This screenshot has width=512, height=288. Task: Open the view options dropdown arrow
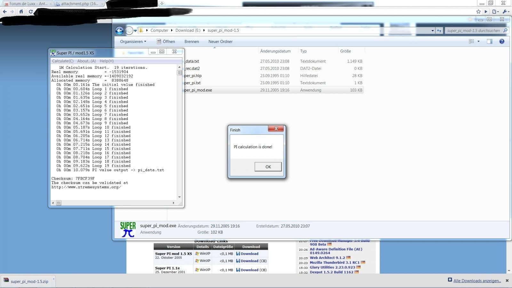tap(478, 41)
